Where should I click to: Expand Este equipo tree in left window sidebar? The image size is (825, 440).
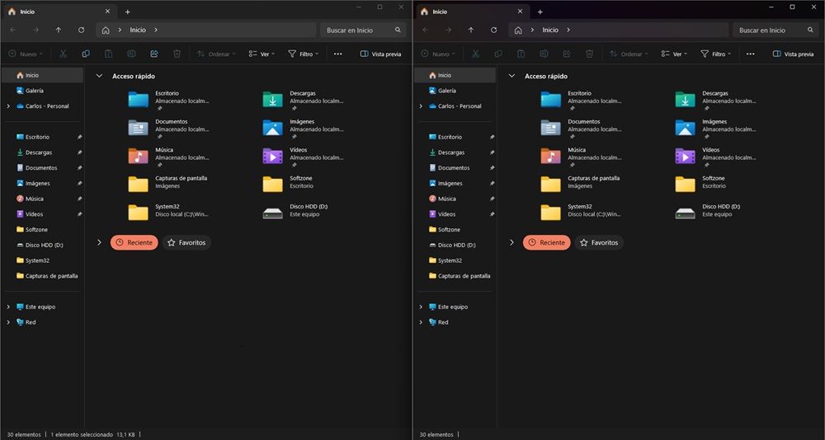[8, 307]
